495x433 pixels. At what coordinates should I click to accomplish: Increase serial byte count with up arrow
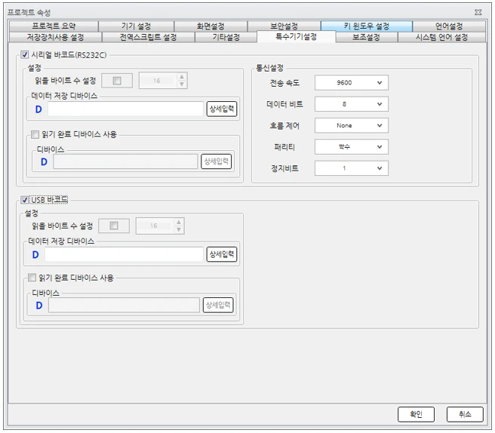[x=182, y=77]
